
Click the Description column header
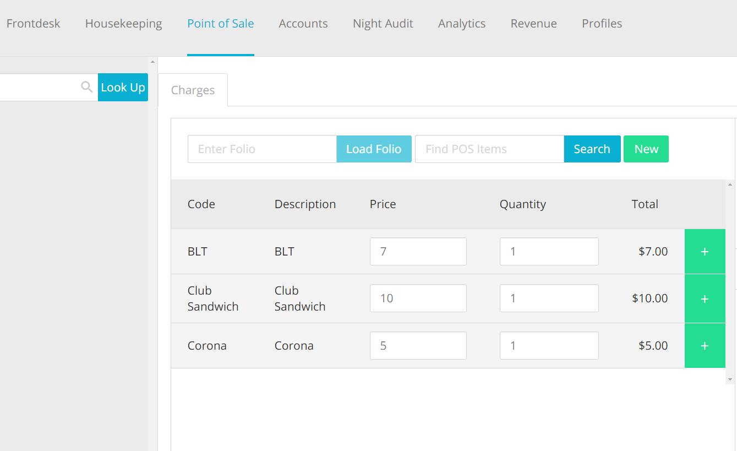point(305,204)
